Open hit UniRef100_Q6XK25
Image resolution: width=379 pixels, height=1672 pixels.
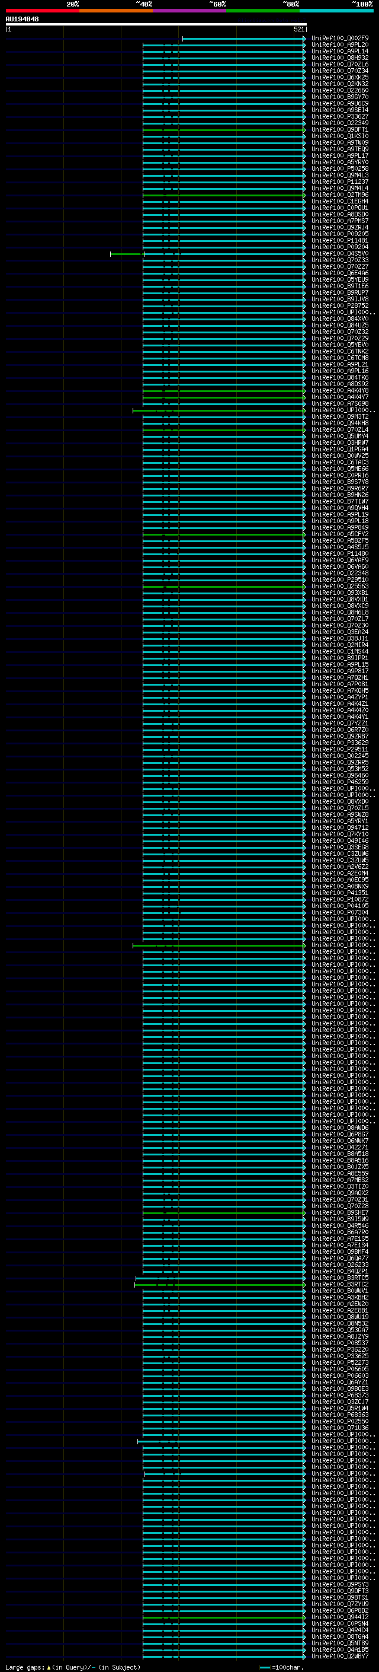click(x=340, y=77)
